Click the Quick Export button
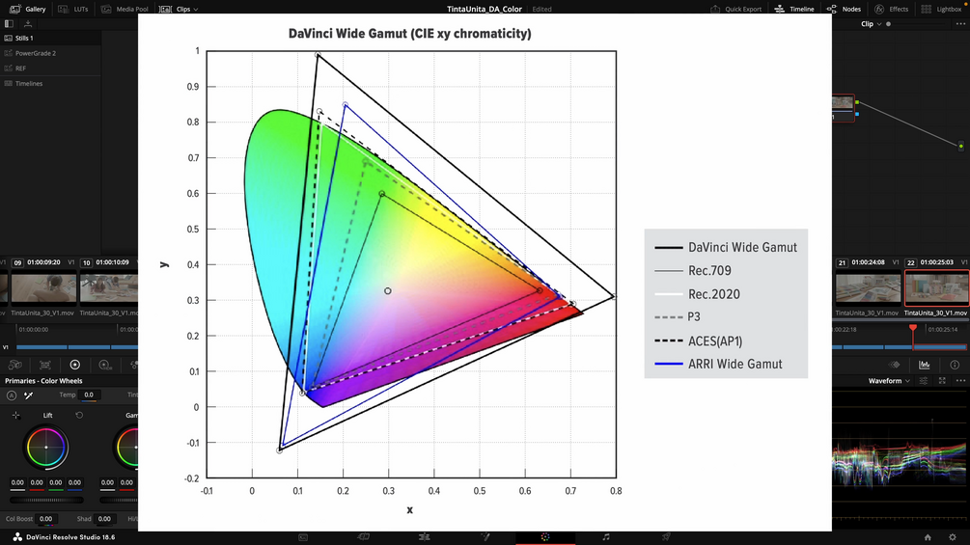This screenshot has height=545, width=970. tap(735, 9)
